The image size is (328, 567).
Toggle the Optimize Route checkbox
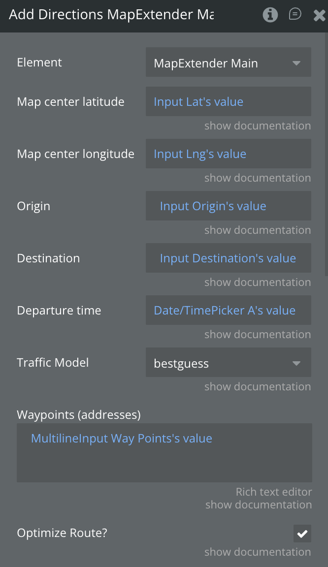coord(302,533)
